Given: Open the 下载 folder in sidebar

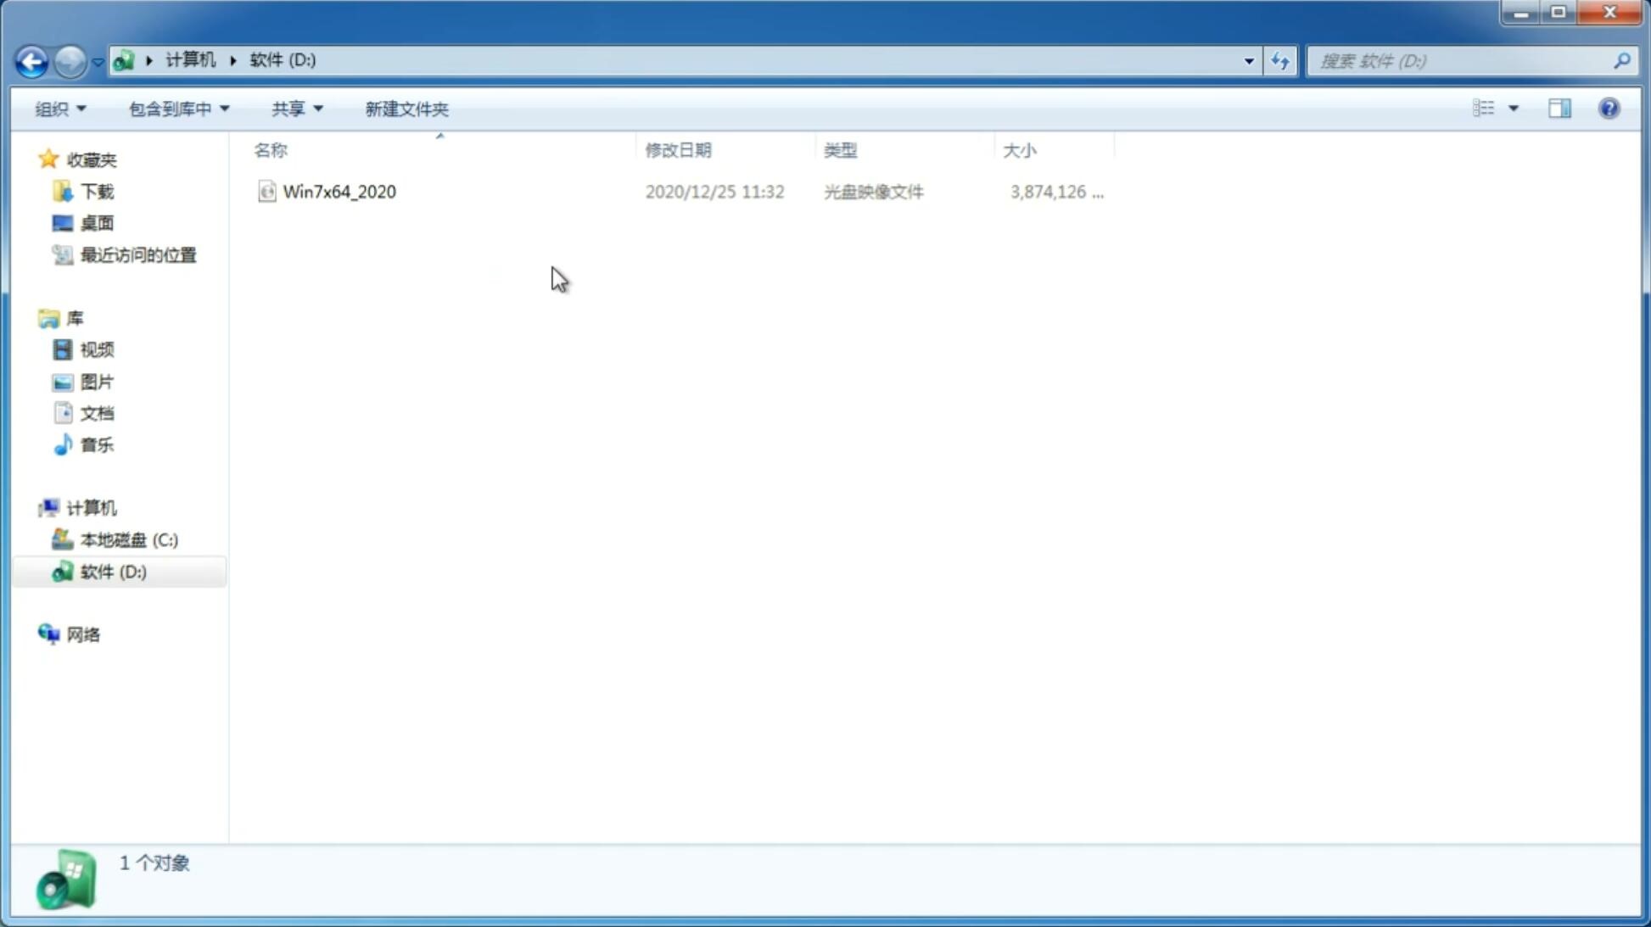Looking at the screenshot, I should coord(97,190).
